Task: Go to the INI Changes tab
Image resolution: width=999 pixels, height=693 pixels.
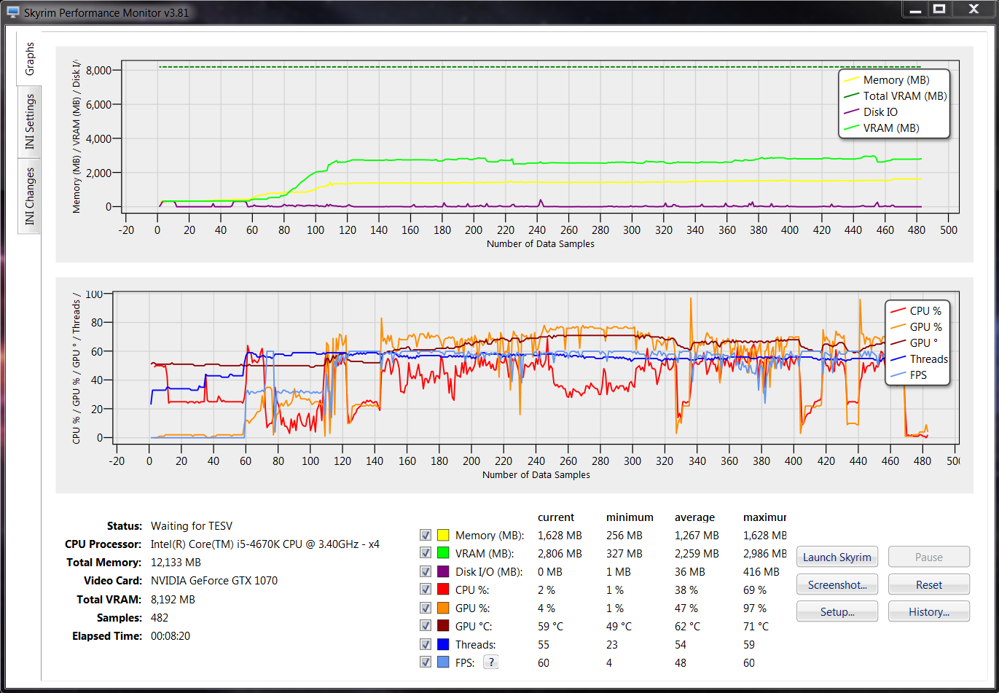Action: (x=29, y=196)
